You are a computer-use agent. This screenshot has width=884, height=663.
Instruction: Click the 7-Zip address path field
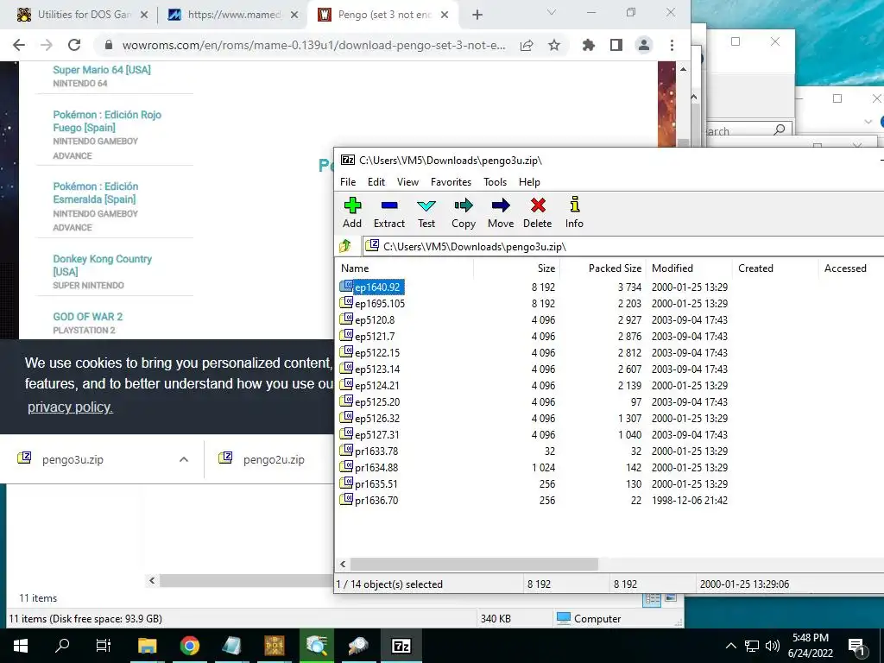click(622, 246)
